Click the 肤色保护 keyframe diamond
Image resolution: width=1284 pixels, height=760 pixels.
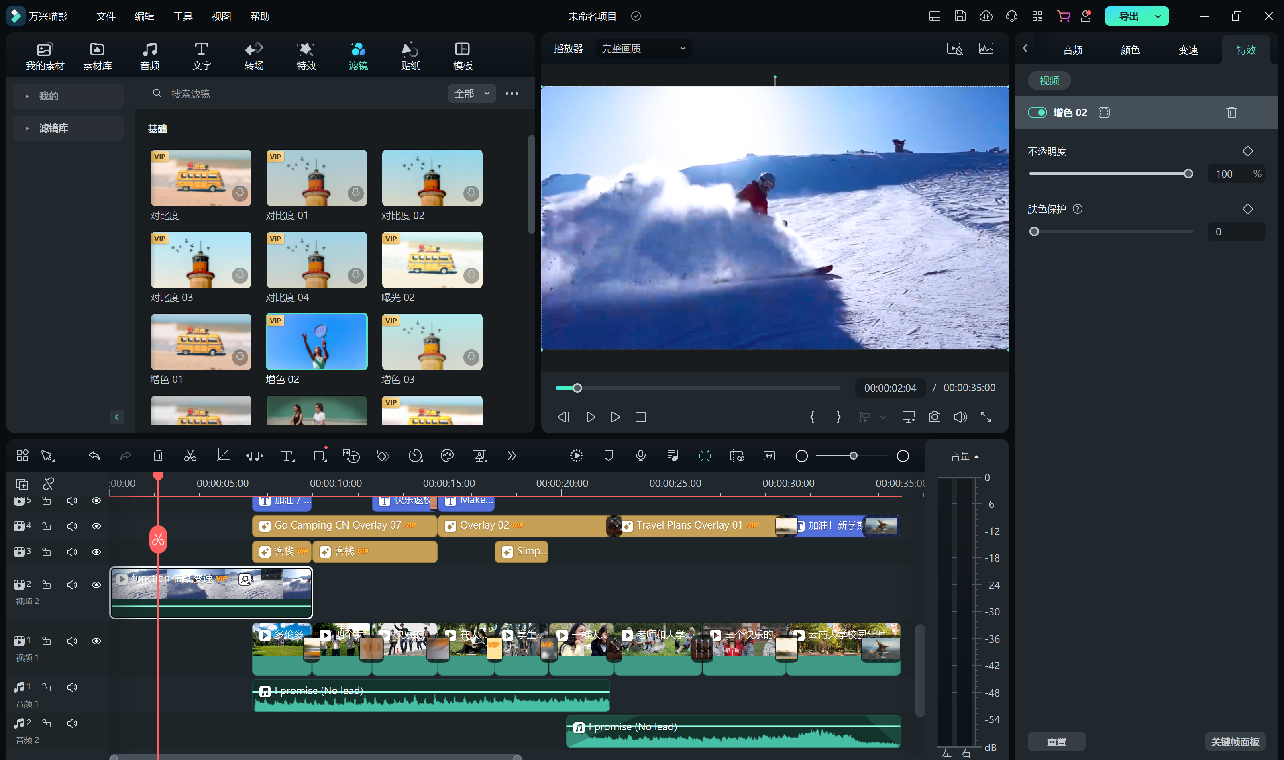pyautogui.click(x=1248, y=209)
